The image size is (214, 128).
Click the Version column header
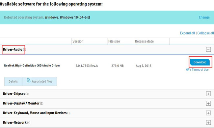click(x=78, y=41)
